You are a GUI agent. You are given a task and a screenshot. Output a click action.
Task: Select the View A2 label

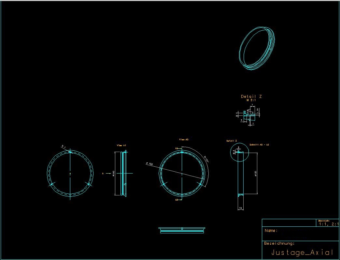pos(184,139)
